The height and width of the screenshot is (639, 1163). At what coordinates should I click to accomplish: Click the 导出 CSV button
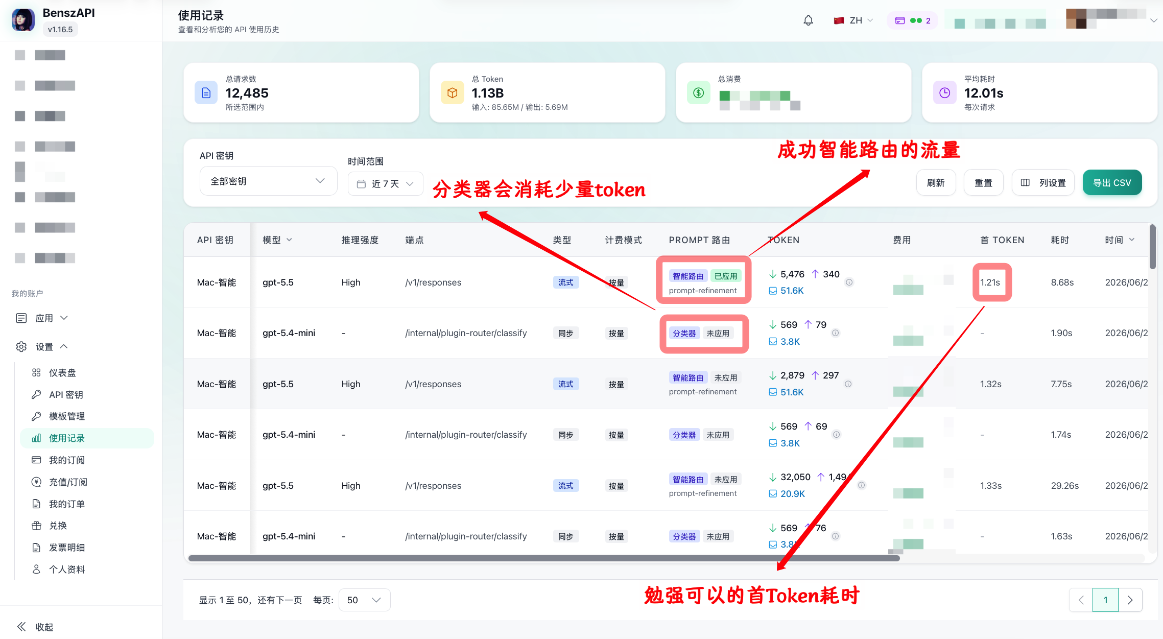(1112, 182)
